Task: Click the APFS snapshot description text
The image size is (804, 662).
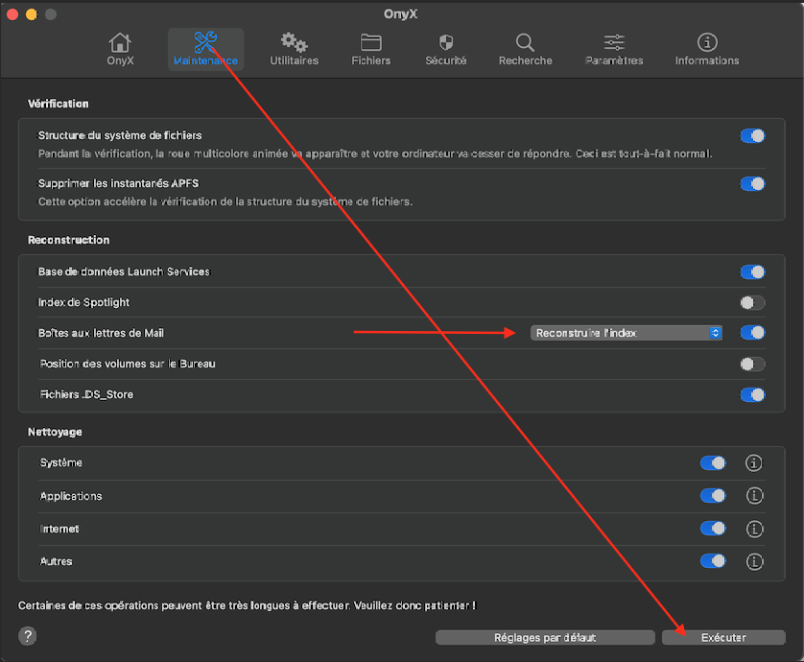Action: pos(225,201)
